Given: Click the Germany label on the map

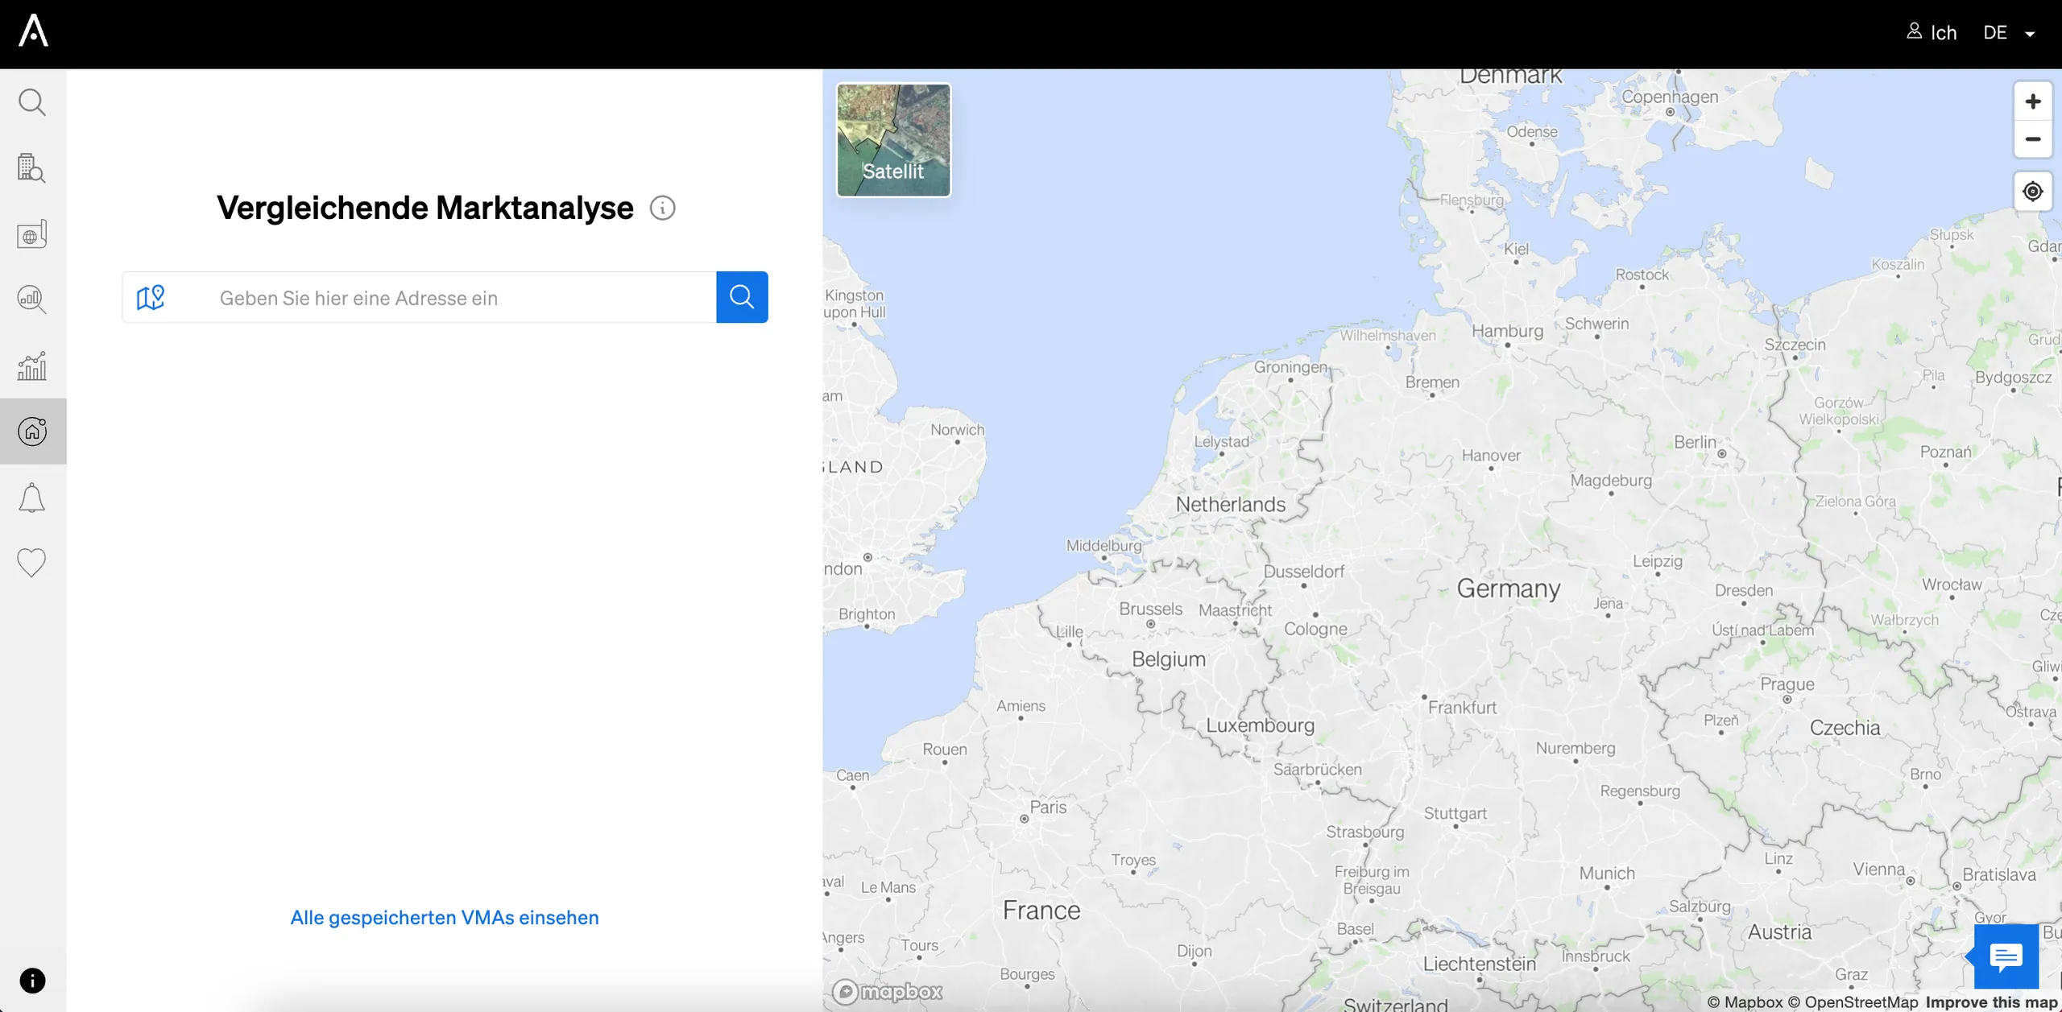Looking at the screenshot, I should click(x=1509, y=589).
